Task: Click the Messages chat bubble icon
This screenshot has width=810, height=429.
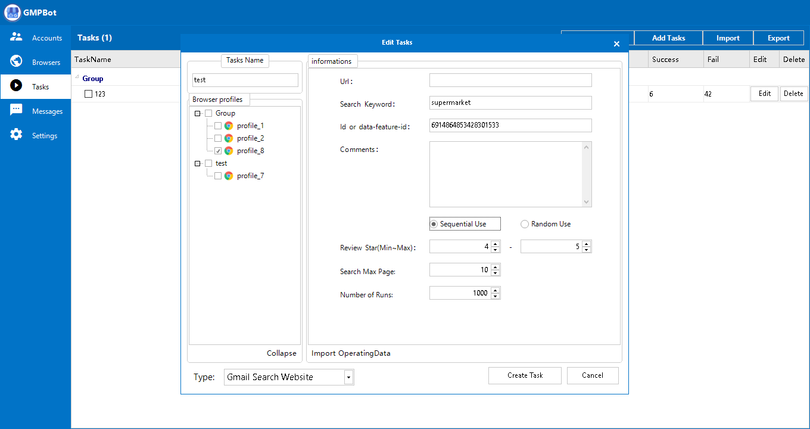Action: (16, 110)
